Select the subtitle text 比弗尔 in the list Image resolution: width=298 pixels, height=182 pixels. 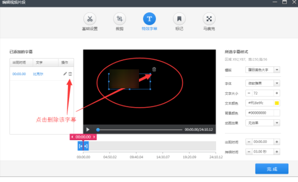tap(38, 74)
